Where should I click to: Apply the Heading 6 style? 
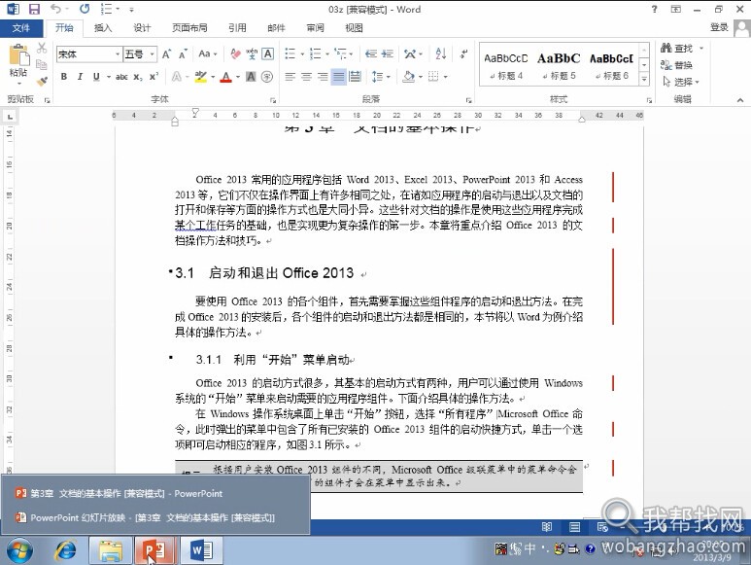click(x=612, y=66)
